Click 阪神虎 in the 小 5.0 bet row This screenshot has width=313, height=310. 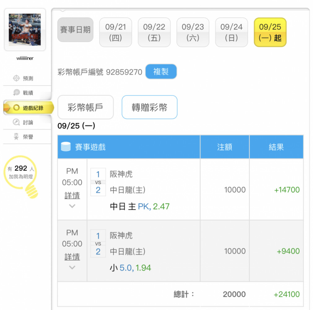pos(121,236)
